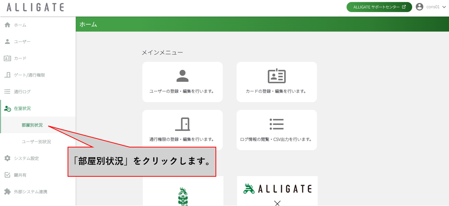Click the external-link icon in support button
Screen dimensions: 449x206
[x=404, y=7]
